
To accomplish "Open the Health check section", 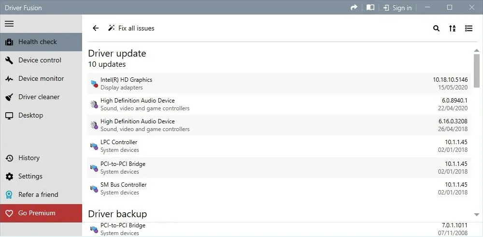I will pos(38,42).
